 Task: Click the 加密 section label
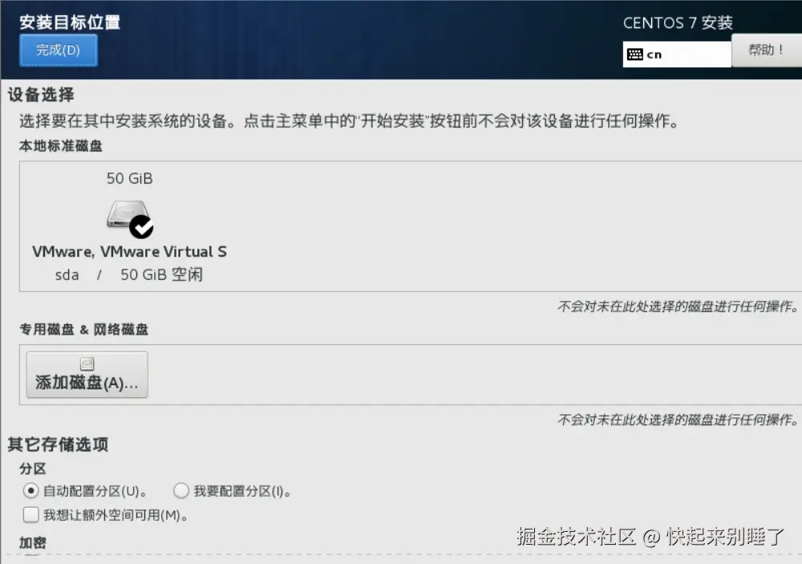33,543
